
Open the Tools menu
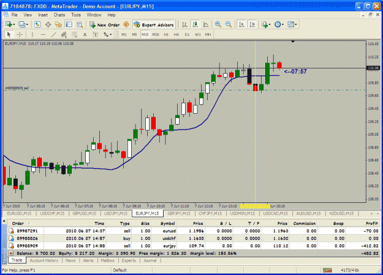[76, 15]
